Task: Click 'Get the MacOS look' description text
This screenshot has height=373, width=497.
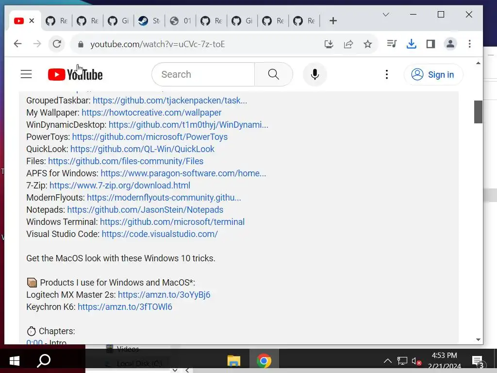Action: coord(121,258)
